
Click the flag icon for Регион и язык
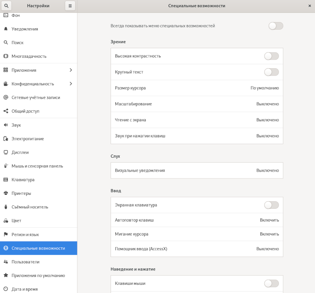click(x=6, y=234)
